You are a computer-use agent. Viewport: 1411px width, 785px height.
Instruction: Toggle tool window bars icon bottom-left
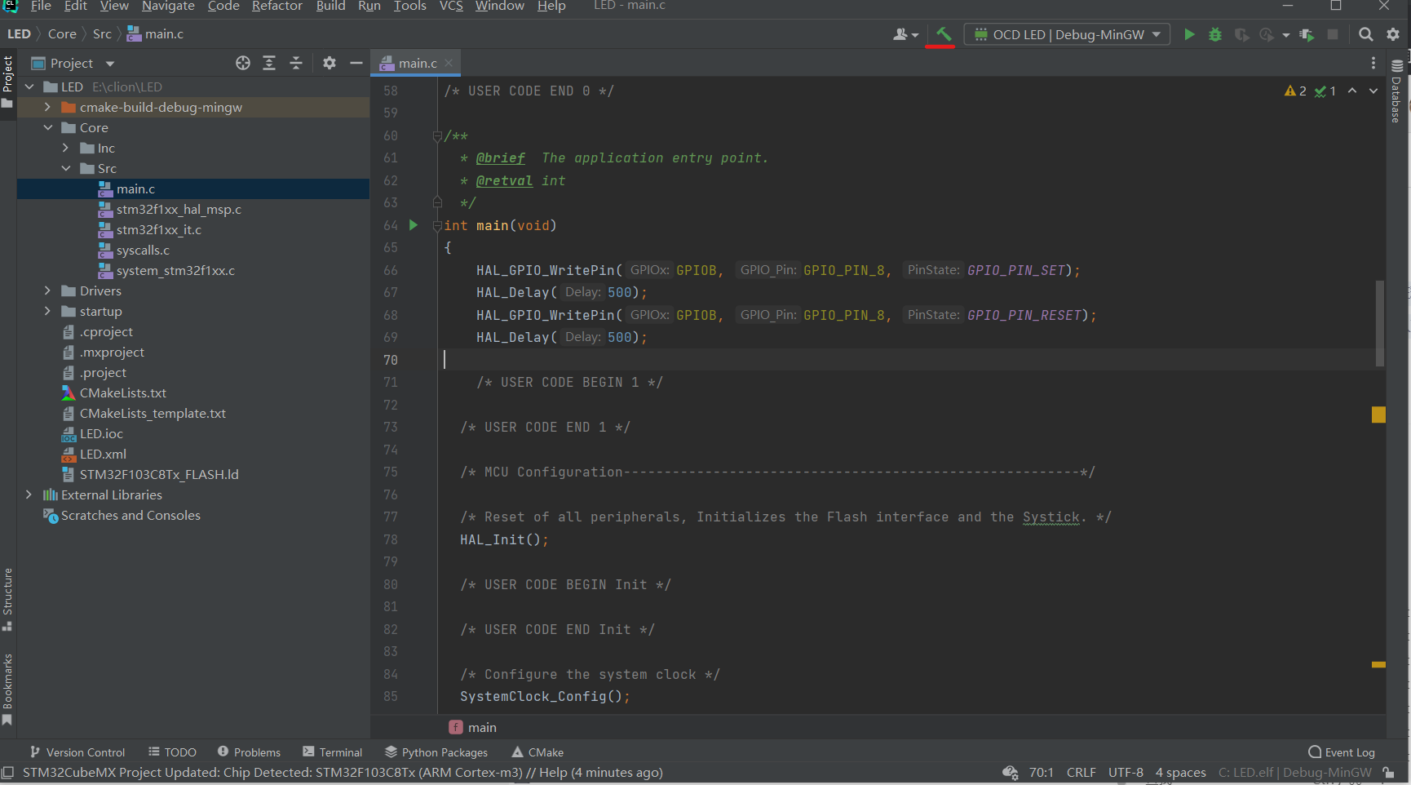(x=7, y=773)
